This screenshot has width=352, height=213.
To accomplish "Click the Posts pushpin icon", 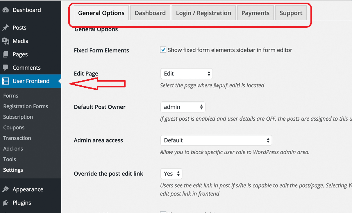I will pyautogui.click(x=6, y=28).
